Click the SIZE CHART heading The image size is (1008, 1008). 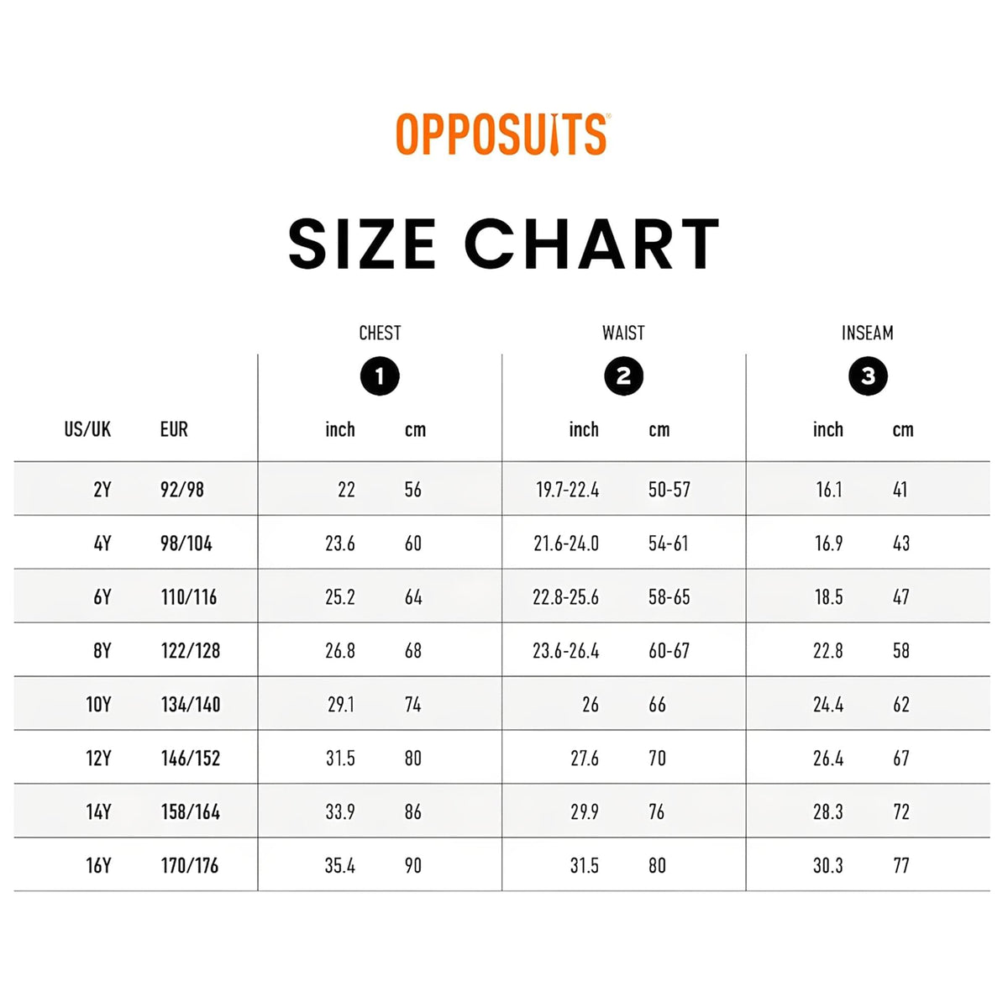tap(504, 244)
